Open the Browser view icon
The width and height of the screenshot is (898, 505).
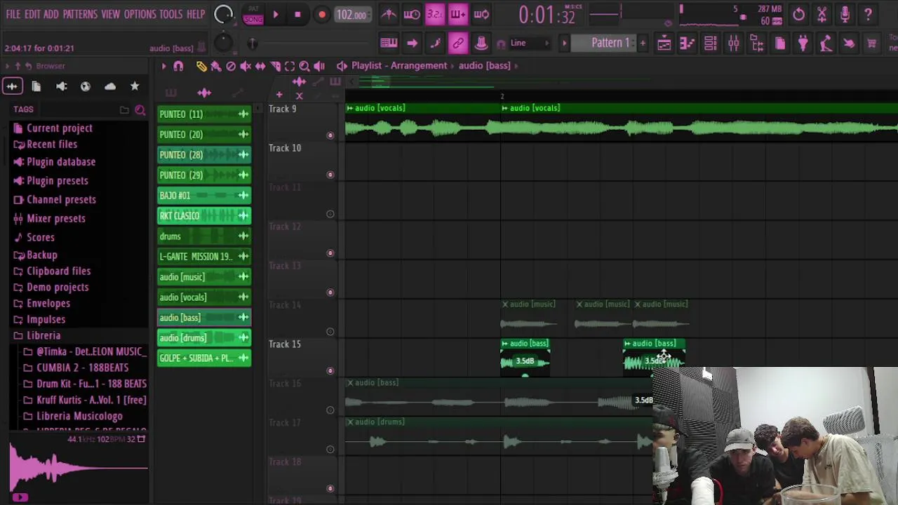(756, 44)
